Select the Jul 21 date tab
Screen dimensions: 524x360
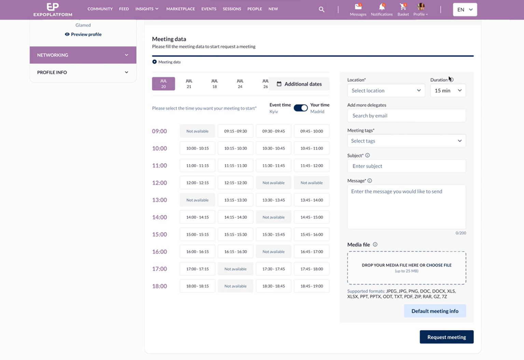tap(189, 84)
